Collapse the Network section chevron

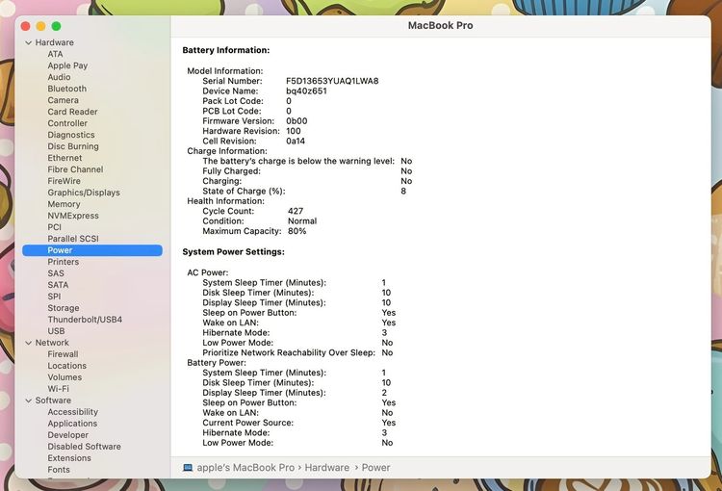pyautogui.click(x=29, y=343)
